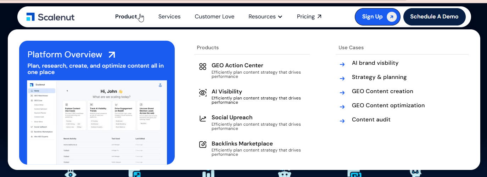Open the Content audit use case

click(371, 120)
